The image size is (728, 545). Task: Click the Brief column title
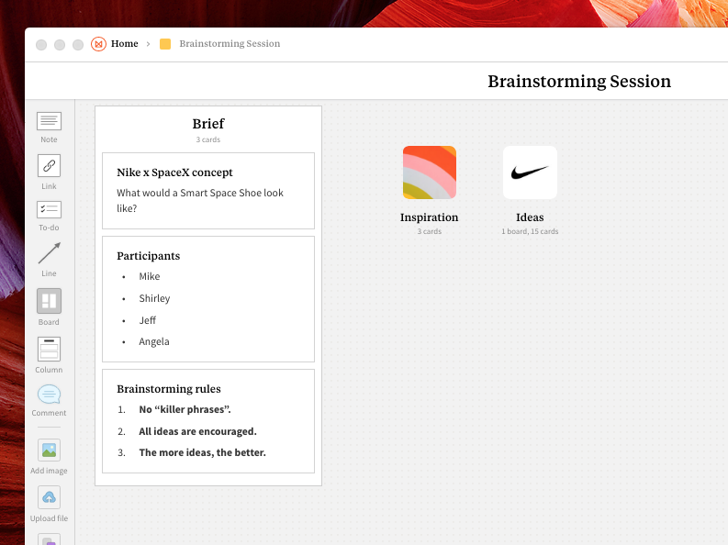208,124
